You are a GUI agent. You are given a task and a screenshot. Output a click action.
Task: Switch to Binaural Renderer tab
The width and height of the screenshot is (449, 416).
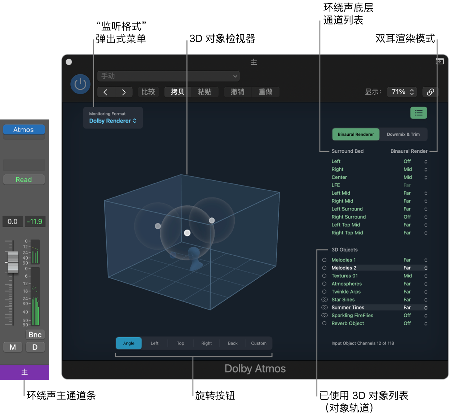pyautogui.click(x=356, y=134)
